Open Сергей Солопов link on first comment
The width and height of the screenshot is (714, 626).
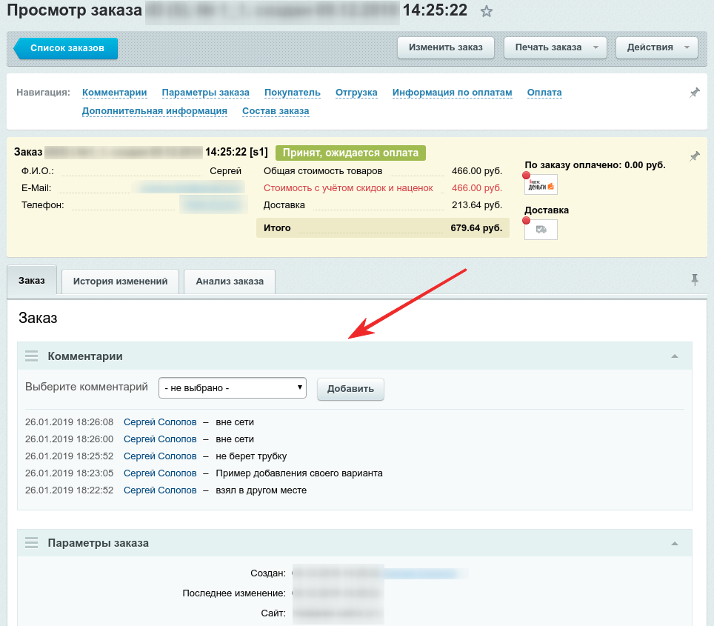click(160, 422)
